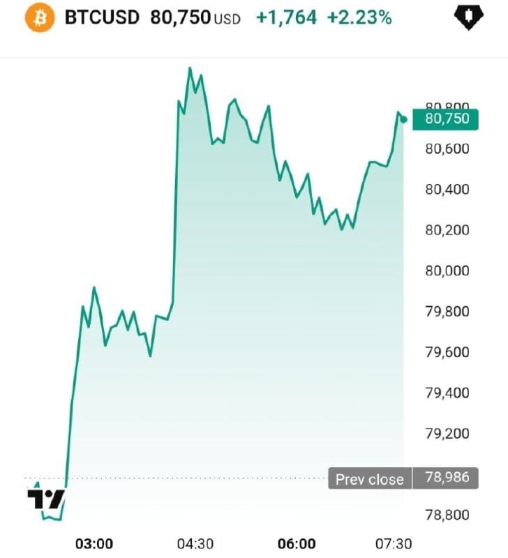Click the green 80,750 price label tag
Screen dimensions: 508x558
[445, 119]
